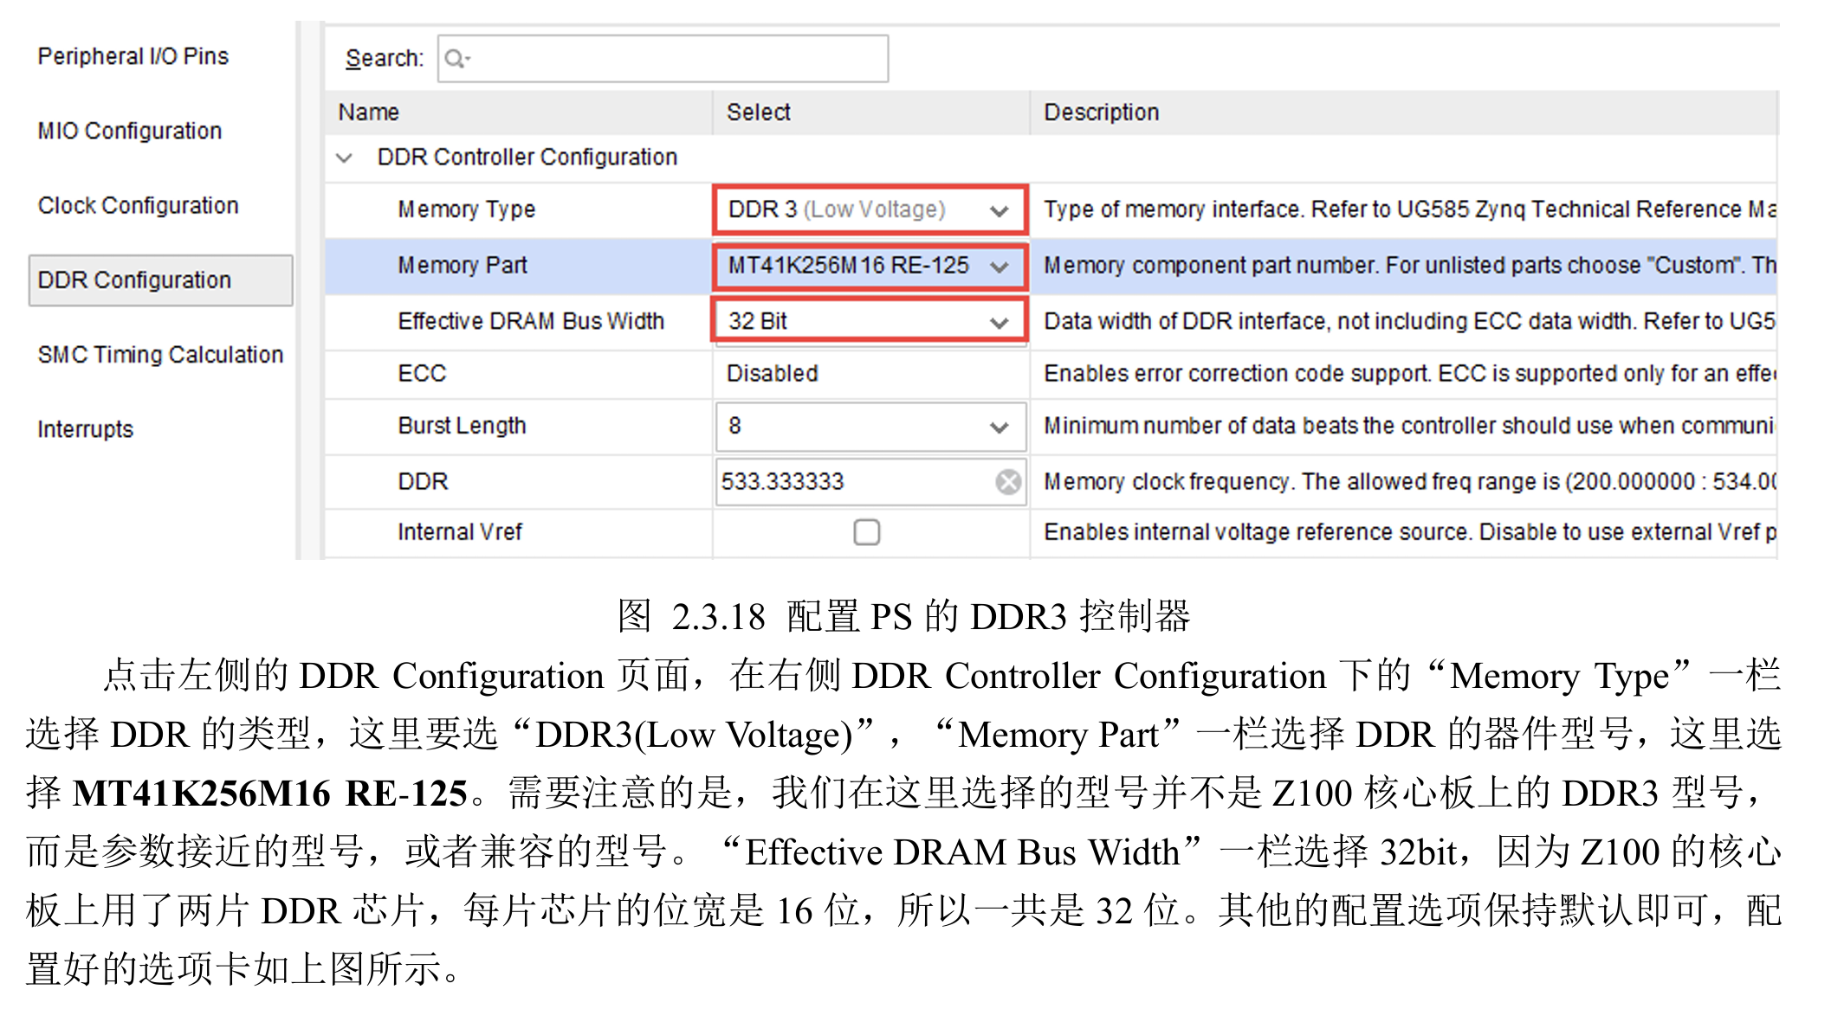Click the DDR Controller Configuration group title
Screen dimensions: 1844x1009
pyautogui.click(x=527, y=157)
